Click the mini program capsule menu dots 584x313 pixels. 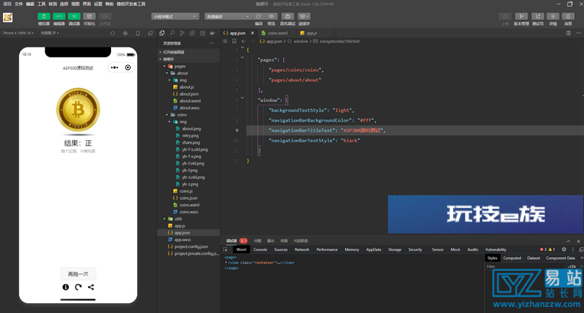click(x=114, y=68)
